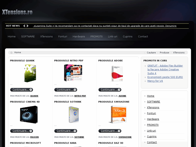The image size is (196, 147).
Task: Show next hot news item arrow
Action: click(27, 26)
